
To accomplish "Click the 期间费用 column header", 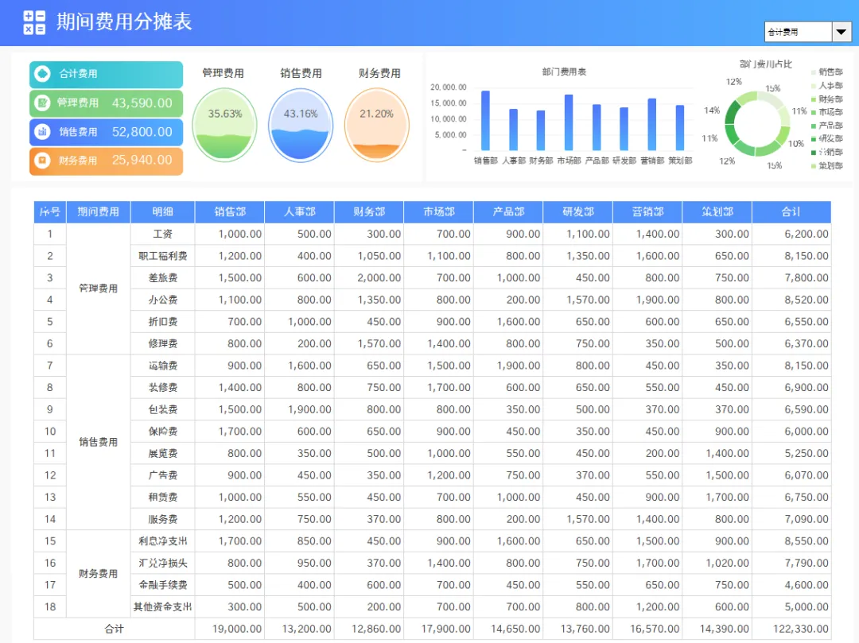I will point(98,211).
